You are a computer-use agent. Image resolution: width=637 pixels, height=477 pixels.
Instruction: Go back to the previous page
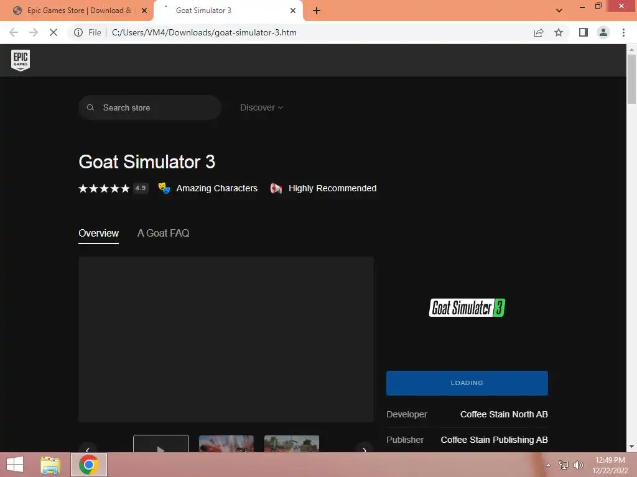point(14,32)
